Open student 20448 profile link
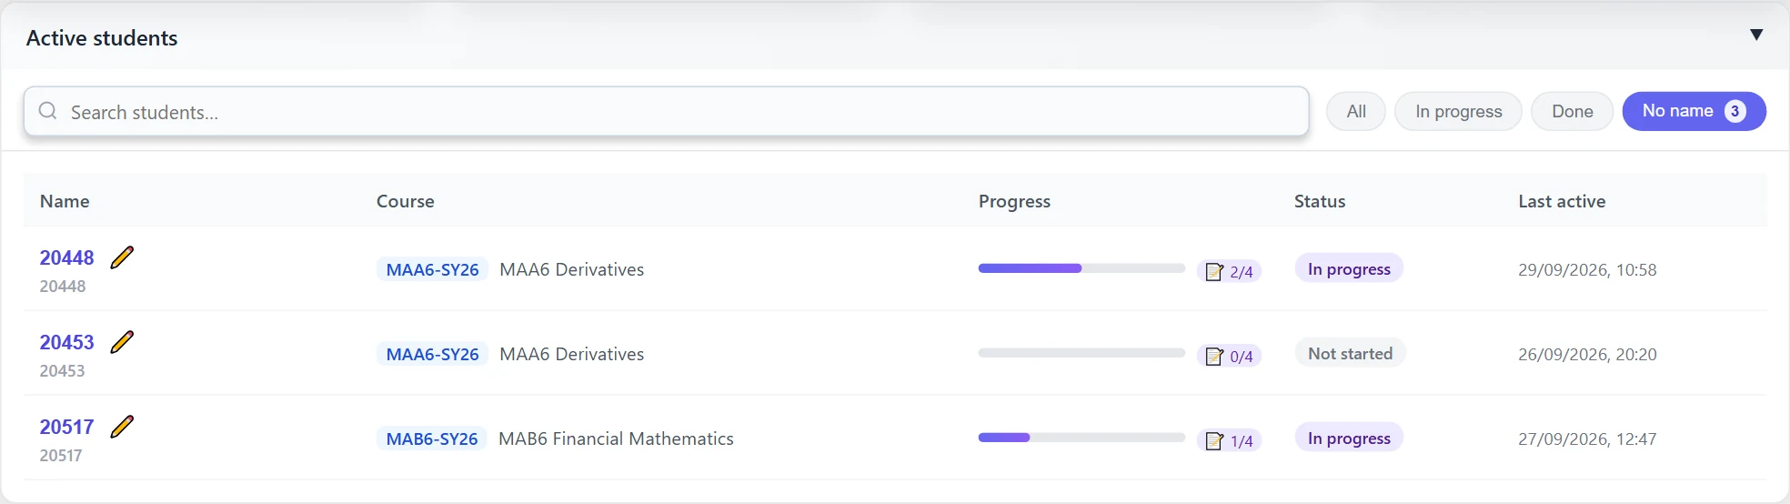 [x=67, y=257]
